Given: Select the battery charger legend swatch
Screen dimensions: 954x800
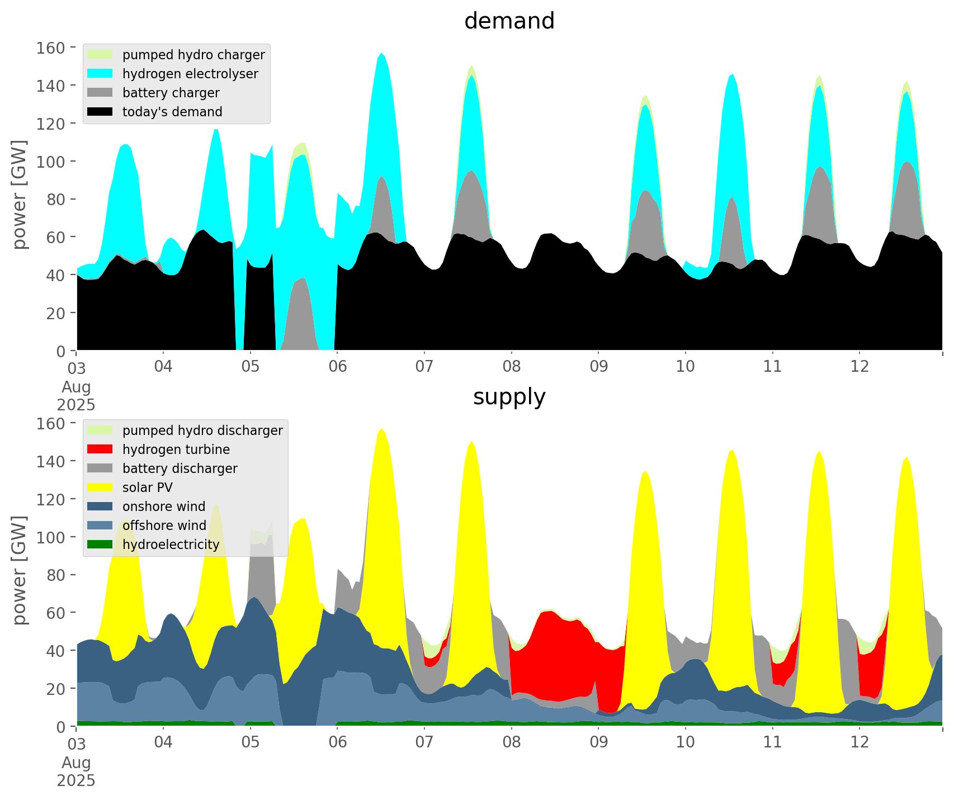Looking at the screenshot, I should [100, 93].
